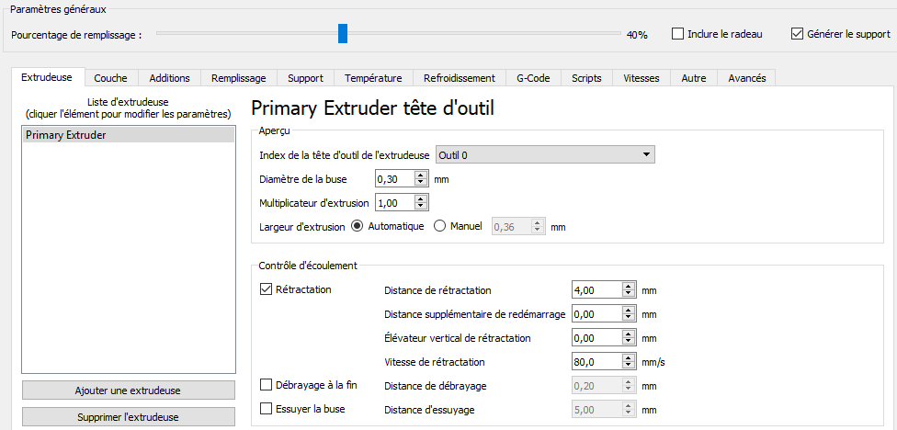The height and width of the screenshot is (430, 897).
Task: Decrease retraction speed with down arrow
Action: [629, 366]
